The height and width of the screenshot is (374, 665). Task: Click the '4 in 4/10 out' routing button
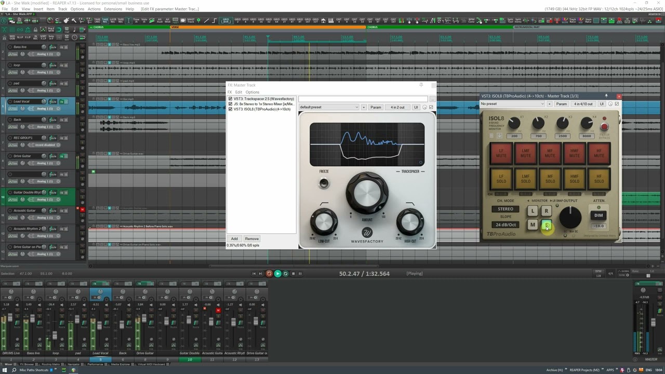click(583, 104)
